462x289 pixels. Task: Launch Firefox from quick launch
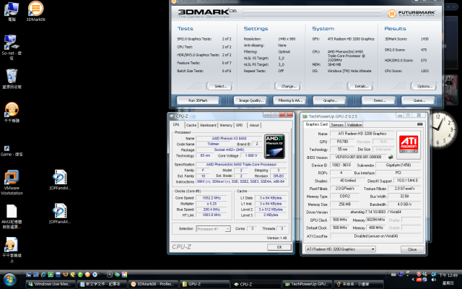pos(66,275)
